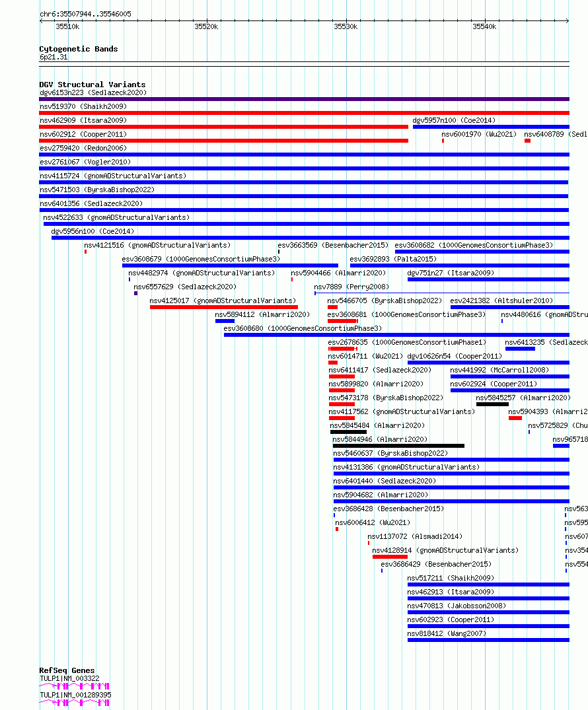
Task: Click nsv5473178 (ByrskaBishop2022) label
Action: [386, 398]
